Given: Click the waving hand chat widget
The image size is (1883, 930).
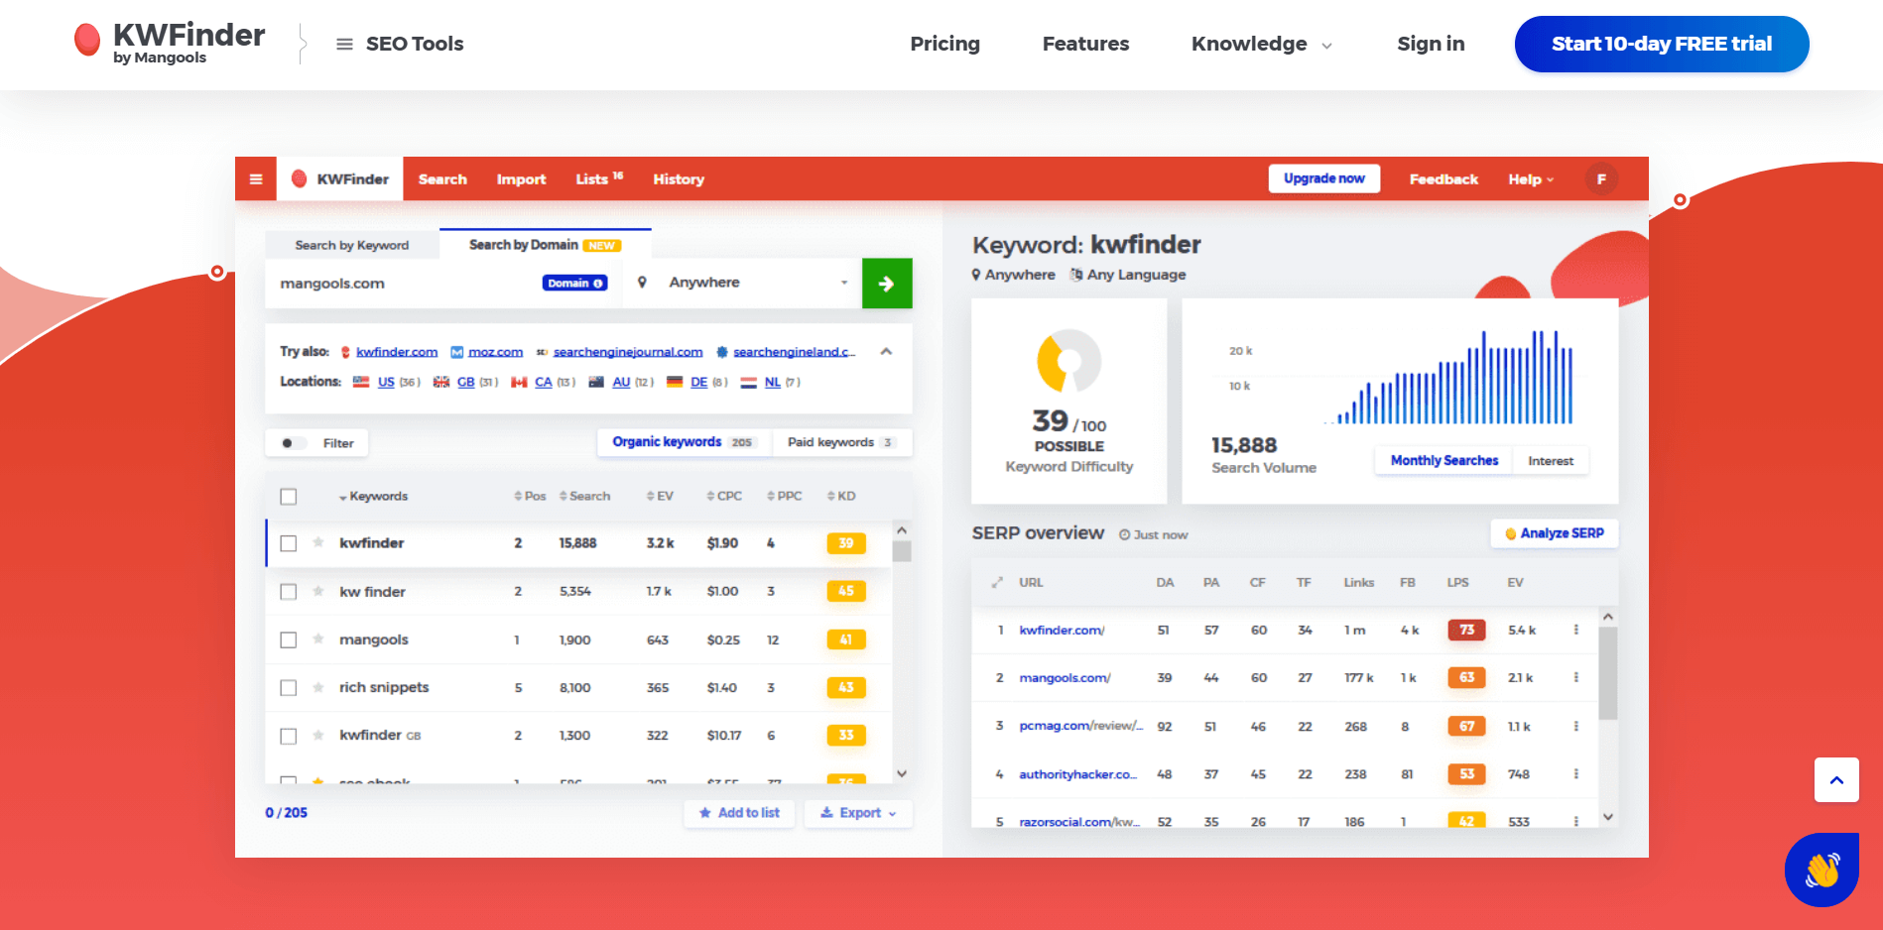Looking at the screenshot, I should tap(1821, 870).
